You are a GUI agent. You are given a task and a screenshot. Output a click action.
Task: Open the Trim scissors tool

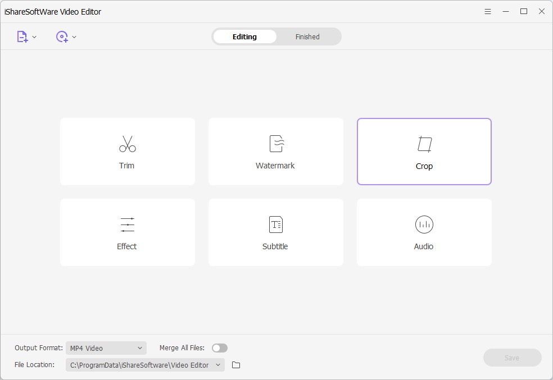pyautogui.click(x=127, y=144)
